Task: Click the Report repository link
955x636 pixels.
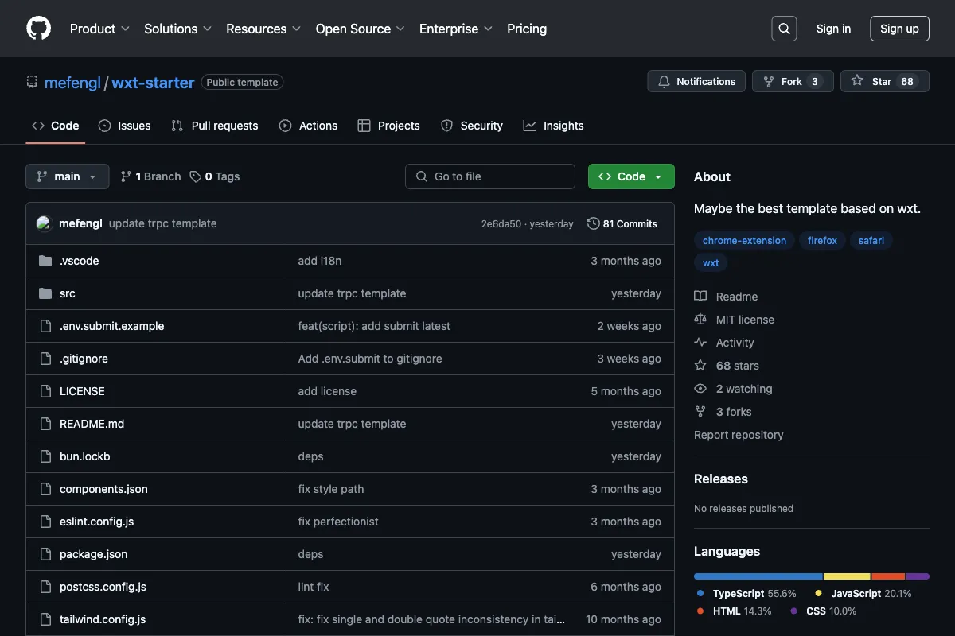Action: click(739, 435)
